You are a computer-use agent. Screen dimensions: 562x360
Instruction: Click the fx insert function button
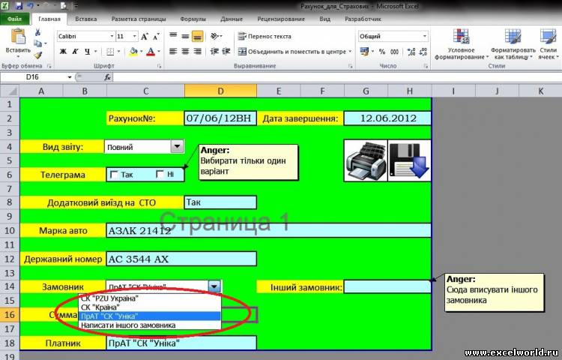[x=107, y=77]
